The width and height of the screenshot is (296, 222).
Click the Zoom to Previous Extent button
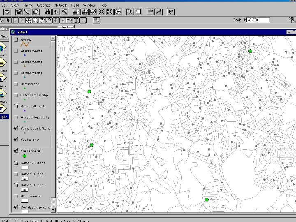pyautogui.click(x=118, y=12)
